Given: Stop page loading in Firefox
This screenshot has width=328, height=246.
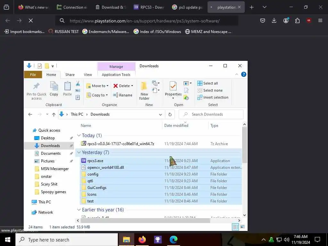Looking at the screenshot, I should tap(30, 20).
